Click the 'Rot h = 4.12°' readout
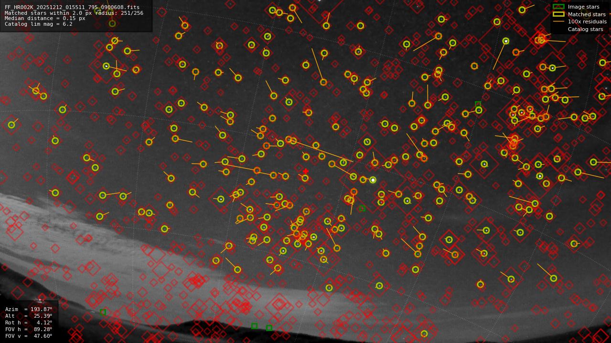Viewport: 611px width, 343px height. (x=29, y=322)
